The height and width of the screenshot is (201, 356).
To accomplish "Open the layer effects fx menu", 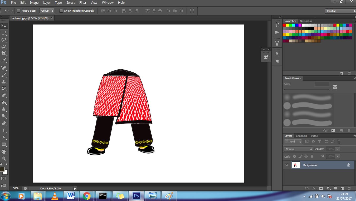I will (314, 188).
